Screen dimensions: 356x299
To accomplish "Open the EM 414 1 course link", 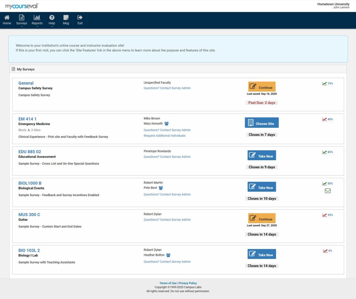I will [27, 119].
